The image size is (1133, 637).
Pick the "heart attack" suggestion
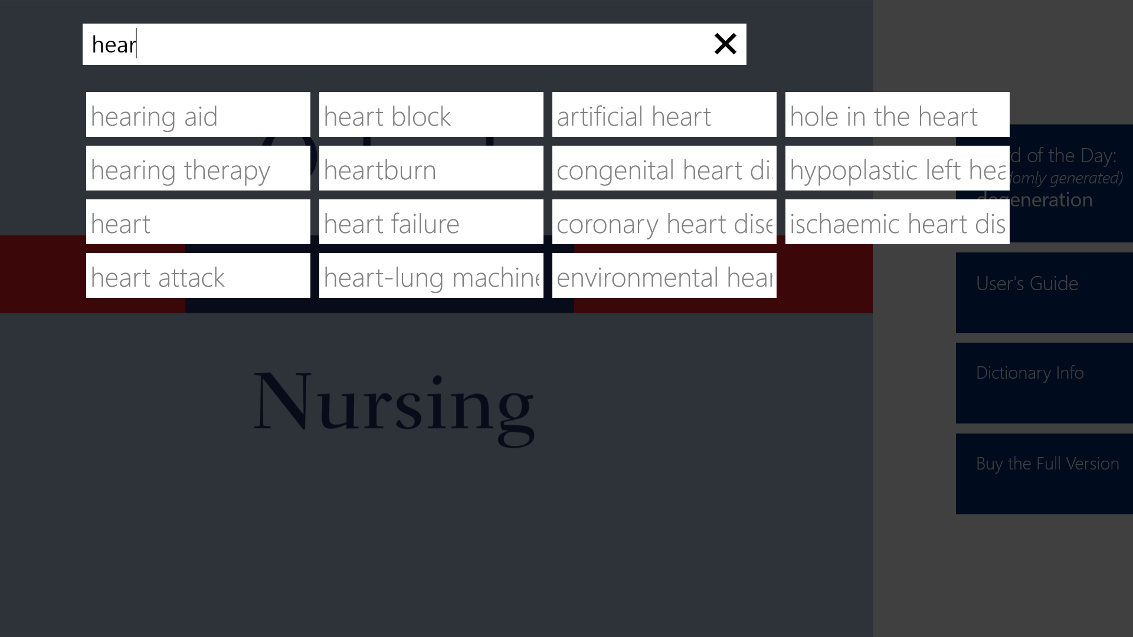[x=198, y=275]
